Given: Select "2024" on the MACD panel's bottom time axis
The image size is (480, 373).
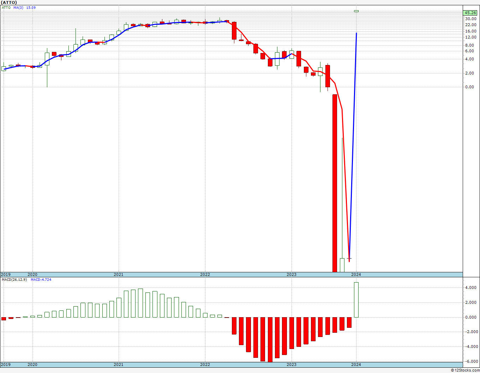Looking at the screenshot, I should point(356,365).
